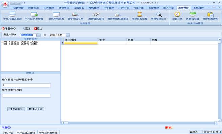Open quick access toolbar dropdown arrow
This screenshot has height=134, width=222.
(x=24, y=3)
